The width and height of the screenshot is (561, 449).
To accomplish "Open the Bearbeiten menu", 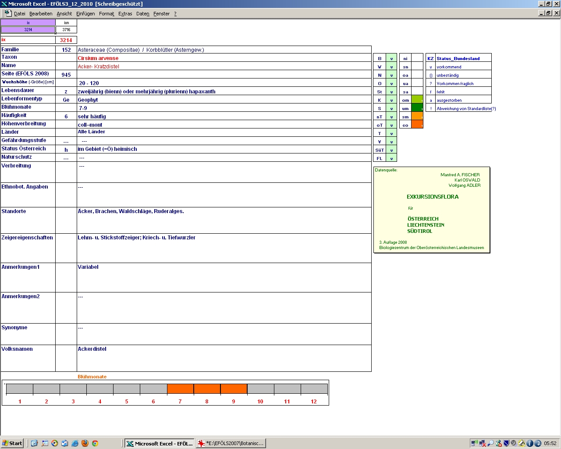I will [41, 14].
